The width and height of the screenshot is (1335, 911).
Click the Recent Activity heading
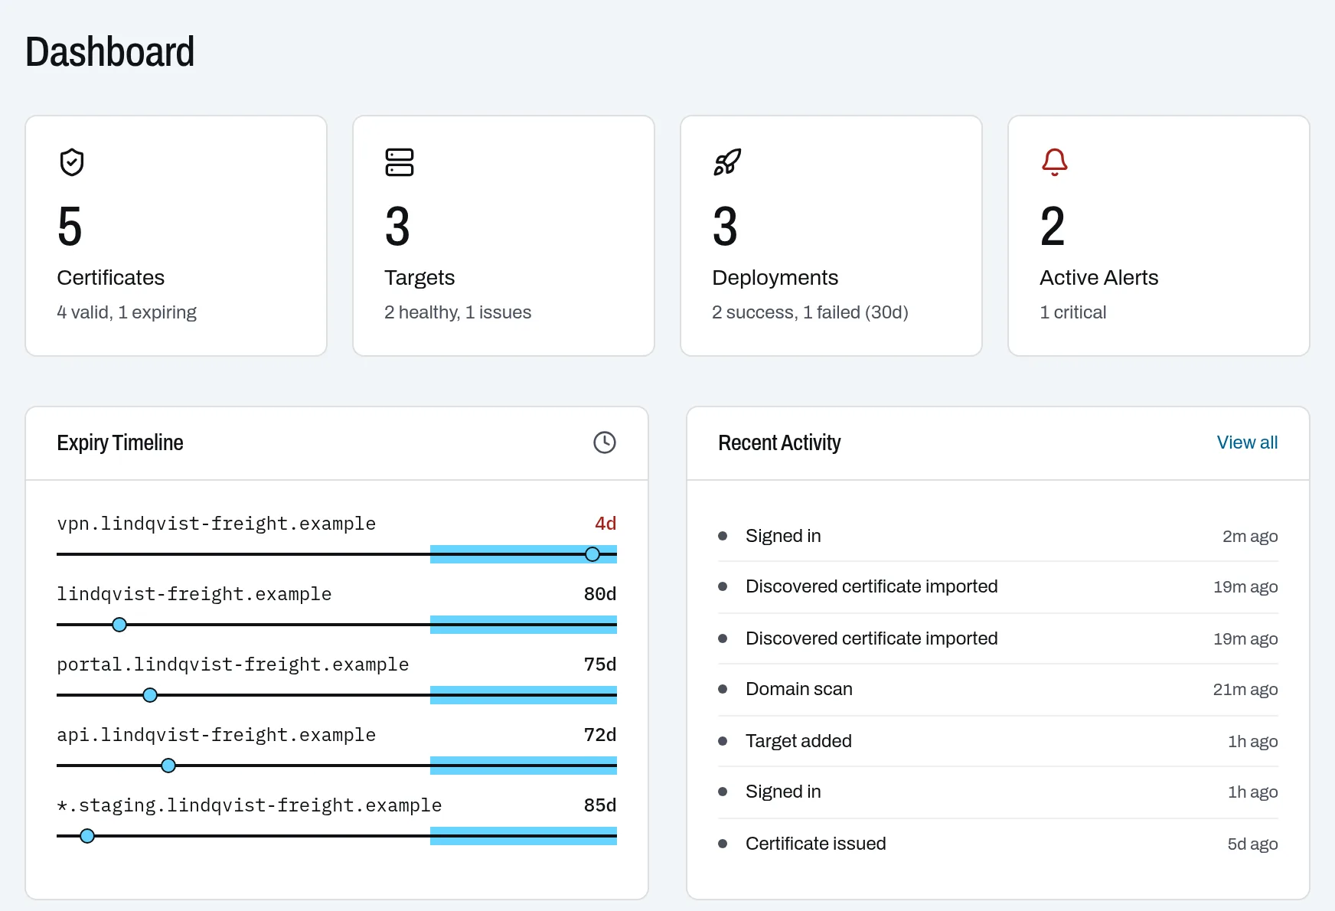tap(779, 442)
